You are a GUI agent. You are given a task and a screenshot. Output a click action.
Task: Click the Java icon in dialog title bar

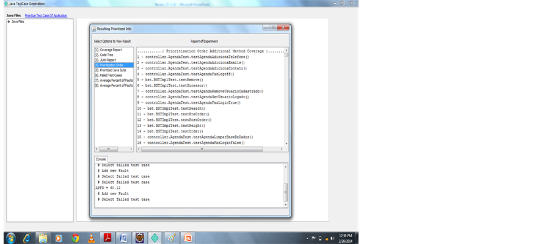pos(94,29)
